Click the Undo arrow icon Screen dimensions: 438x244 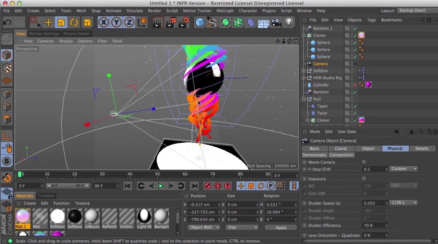7,23
